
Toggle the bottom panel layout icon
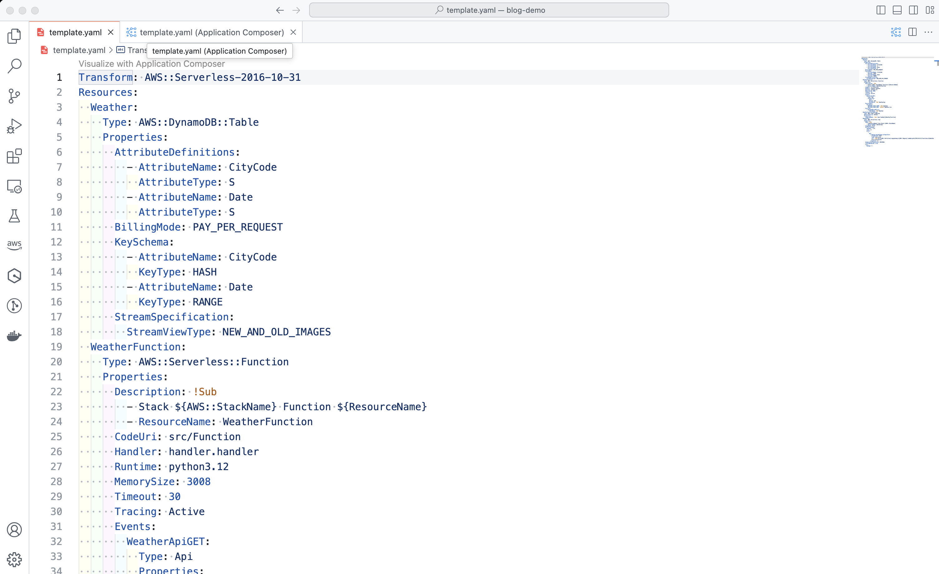click(x=897, y=10)
